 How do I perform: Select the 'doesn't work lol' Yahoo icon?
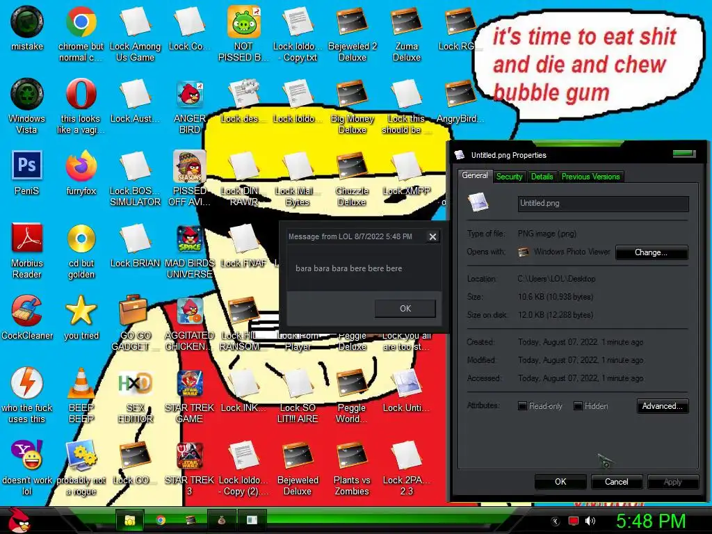click(27, 455)
